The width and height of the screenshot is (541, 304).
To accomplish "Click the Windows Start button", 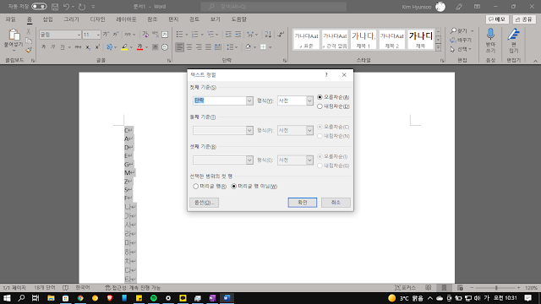I will pyautogui.click(x=7, y=298).
